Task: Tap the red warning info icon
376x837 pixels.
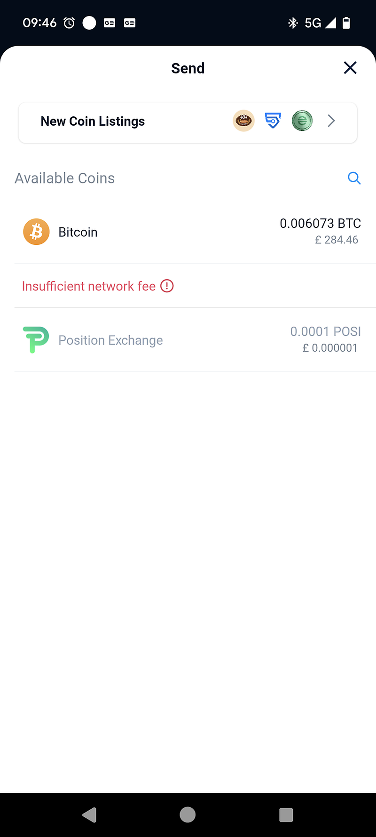Action: coord(167,286)
